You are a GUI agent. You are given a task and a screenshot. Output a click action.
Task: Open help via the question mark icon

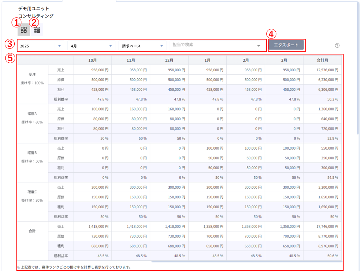coord(337,46)
